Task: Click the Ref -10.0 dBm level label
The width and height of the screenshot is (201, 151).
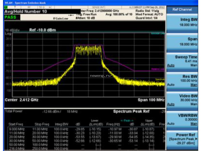Action: [x=42, y=30]
